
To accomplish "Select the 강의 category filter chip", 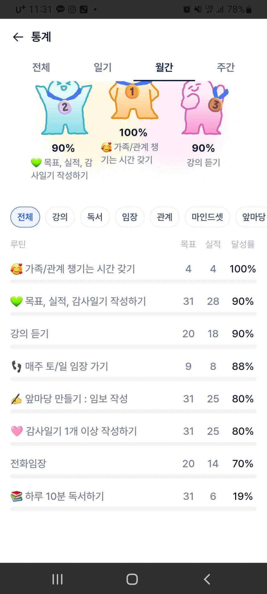I will [60, 217].
